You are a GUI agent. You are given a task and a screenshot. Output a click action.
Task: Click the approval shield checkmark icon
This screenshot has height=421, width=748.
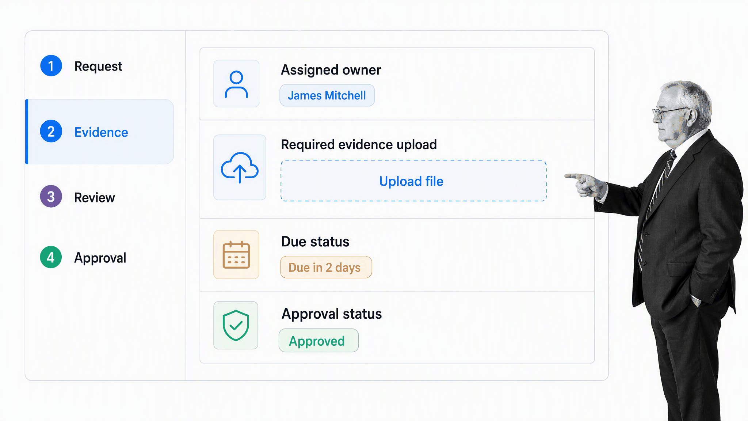pyautogui.click(x=236, y=325)
